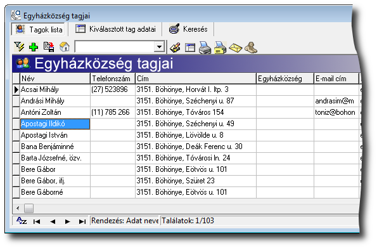384x248 pixels.
Task: Select the Andrási Mihály row
Action: pyautogui.click(x=186, y=101)
